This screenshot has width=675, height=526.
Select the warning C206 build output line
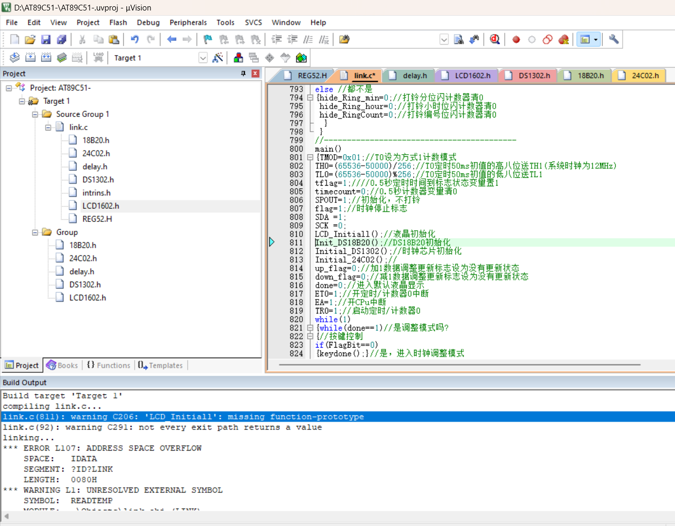pos(337,417)
